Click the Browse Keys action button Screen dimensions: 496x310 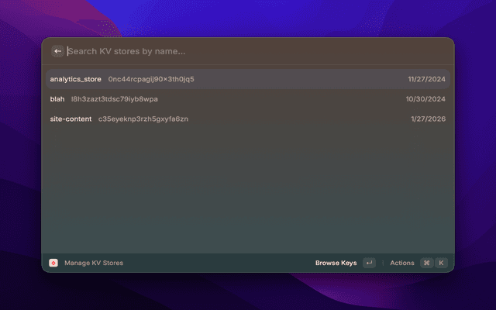pyautogui.click(x=336, y=263)
